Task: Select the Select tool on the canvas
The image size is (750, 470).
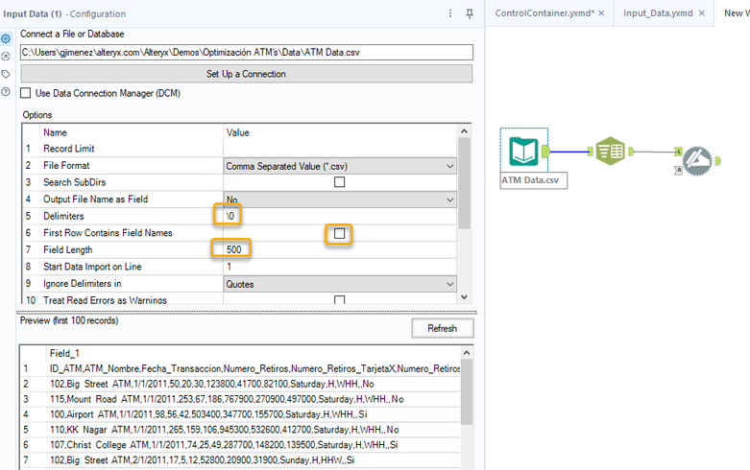Action: [611, 151]
